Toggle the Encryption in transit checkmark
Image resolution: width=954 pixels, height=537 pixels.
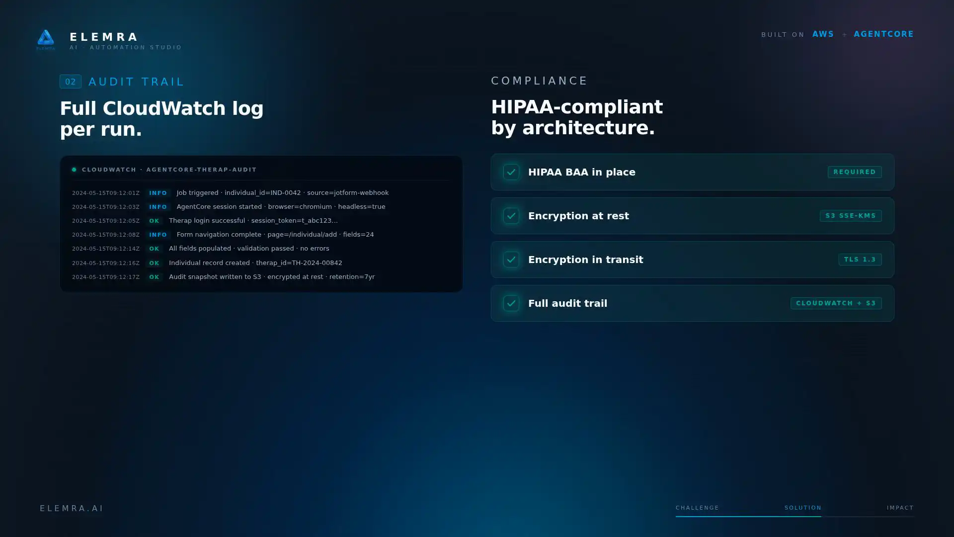pos(511,260)
